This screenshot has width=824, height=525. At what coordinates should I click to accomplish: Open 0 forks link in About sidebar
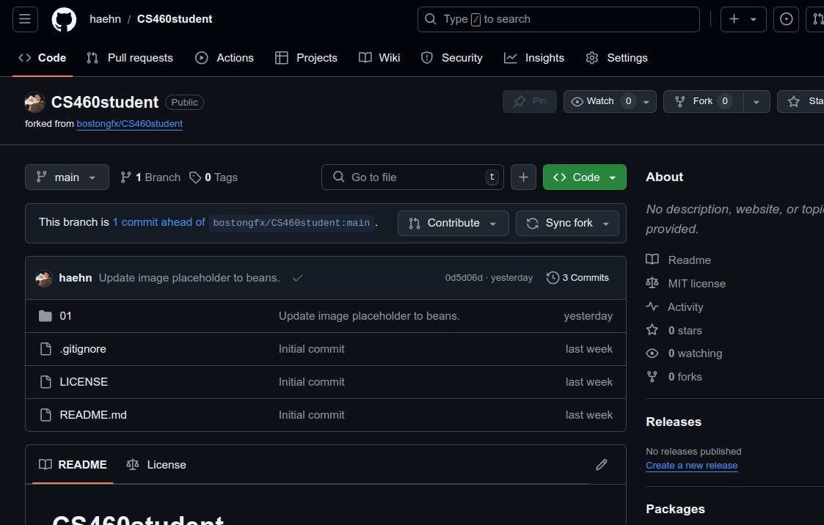click(x=674, y=376)
